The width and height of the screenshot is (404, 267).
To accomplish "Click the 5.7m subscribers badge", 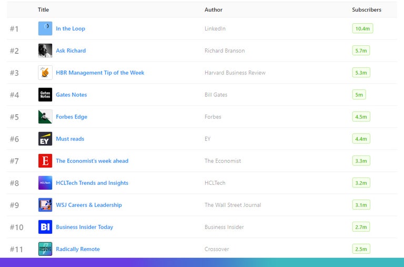I will tap(361, 51).
